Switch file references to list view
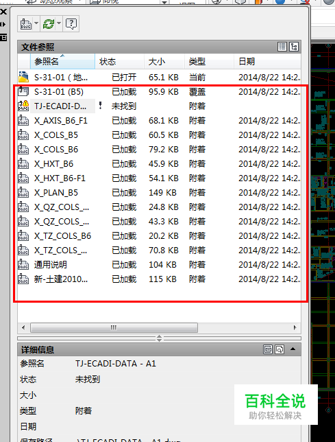 click(x=282, y=47)
